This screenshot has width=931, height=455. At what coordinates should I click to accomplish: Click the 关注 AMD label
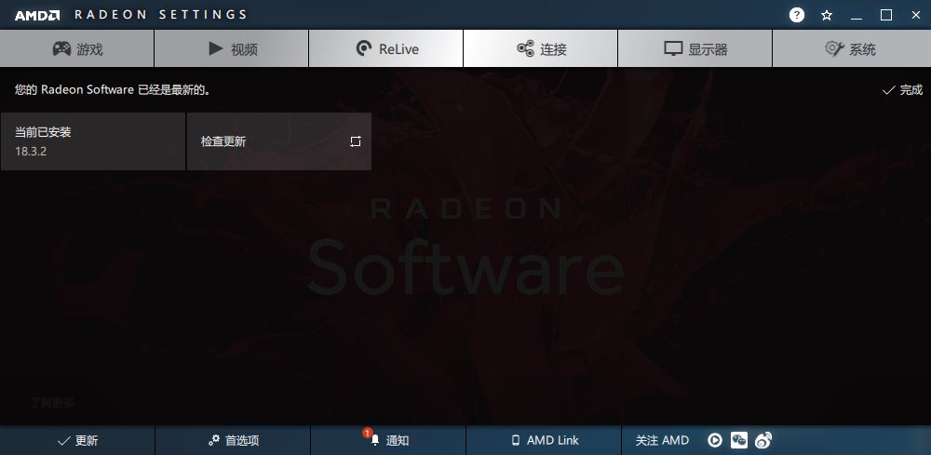662,440
